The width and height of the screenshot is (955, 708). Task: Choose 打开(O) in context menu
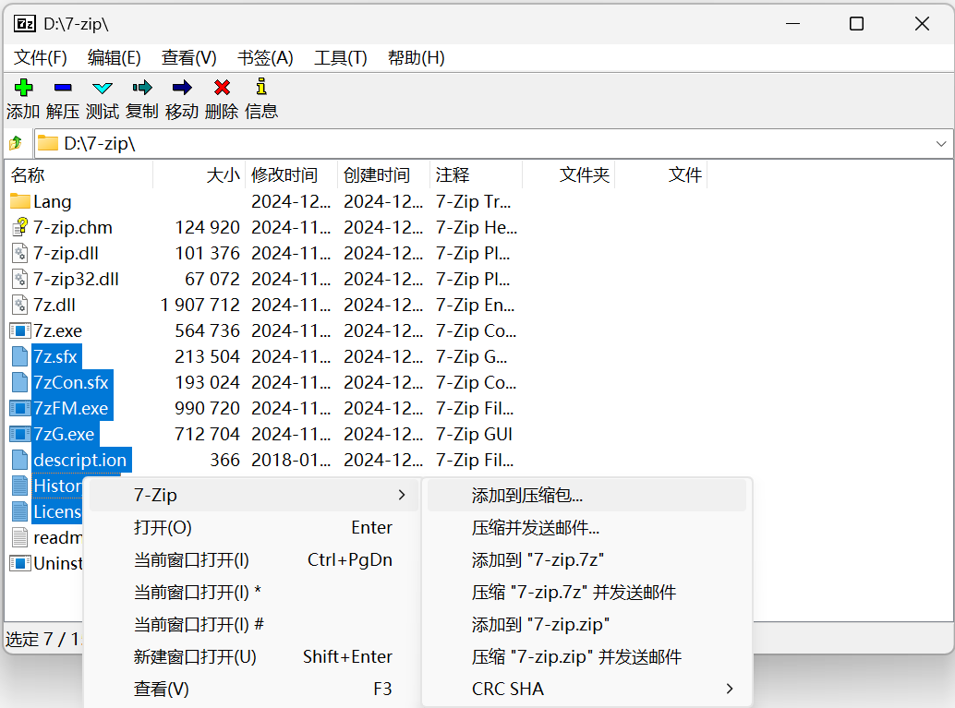tap(253, 527)
